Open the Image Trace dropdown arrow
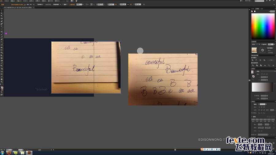Image resolution: width=276 pixels, height=155 pixels. point(60,4)
